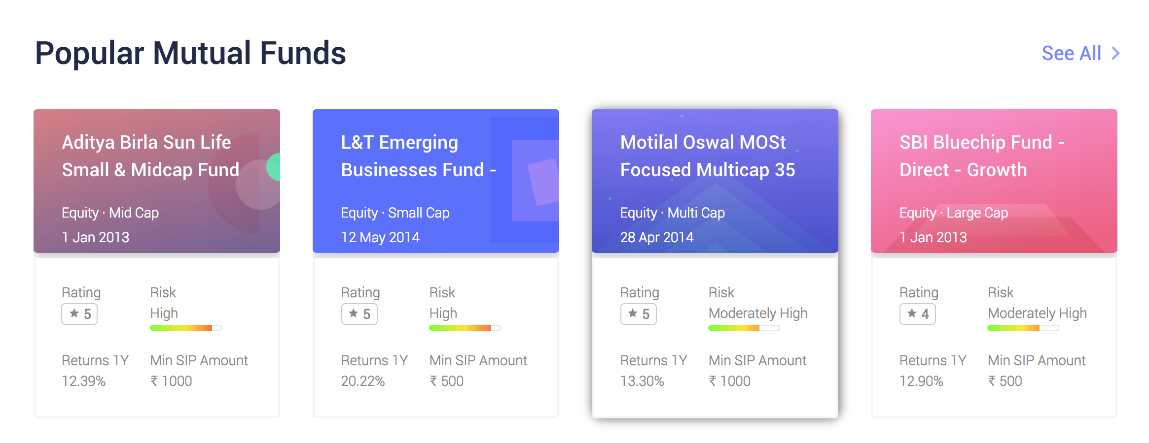This screenshot has height=443, width=1149.
Task: Open Aditya Birla Sun Life fund card
Action: pyautogui.click(x=150, y=156)
